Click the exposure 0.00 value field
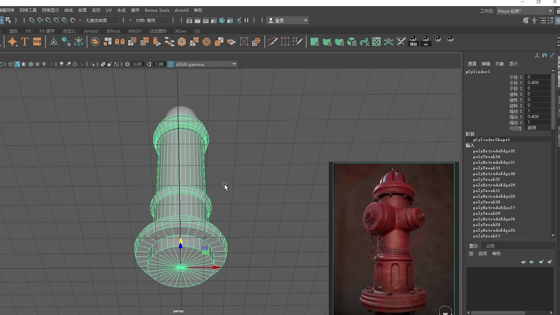 coord(137,64)
